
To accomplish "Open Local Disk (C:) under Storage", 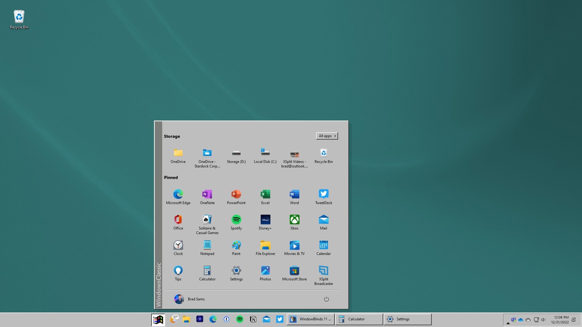I will [x=265, y=153].
